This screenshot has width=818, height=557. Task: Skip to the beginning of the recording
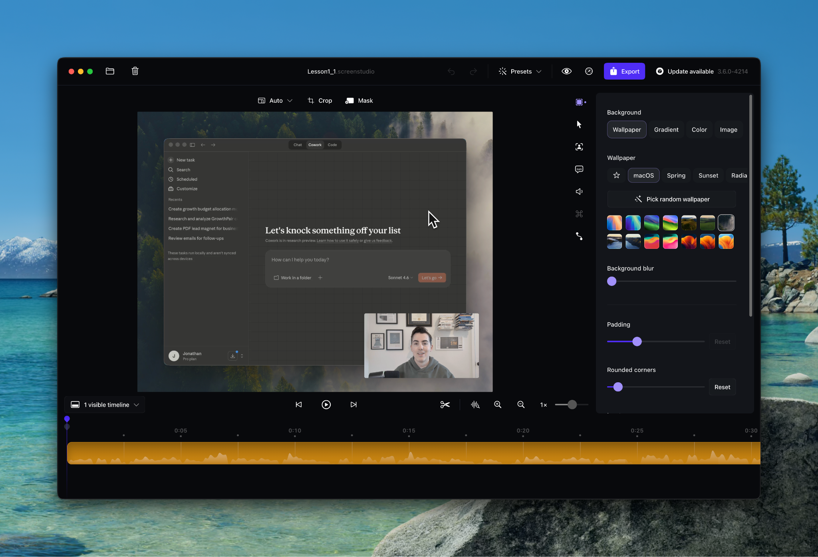pos(299,405)
